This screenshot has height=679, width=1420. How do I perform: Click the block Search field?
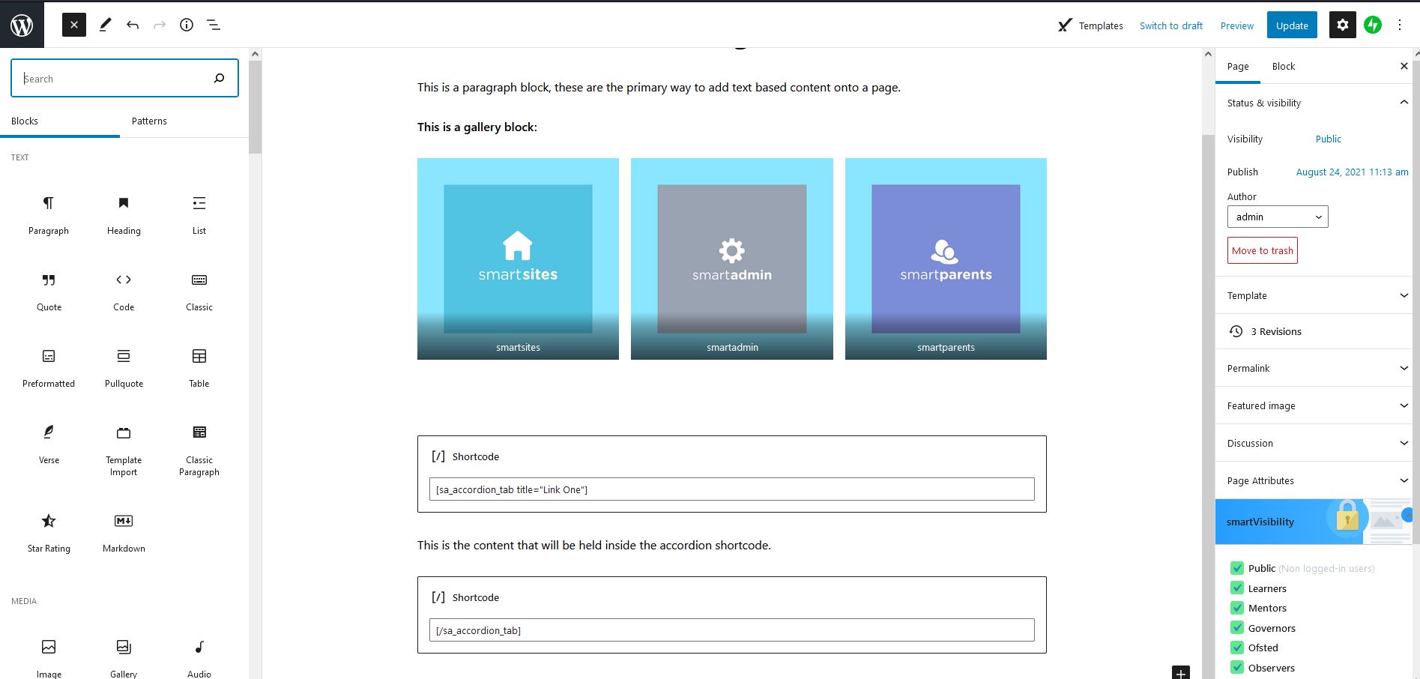pyautogui.click(x=124, y=78)
